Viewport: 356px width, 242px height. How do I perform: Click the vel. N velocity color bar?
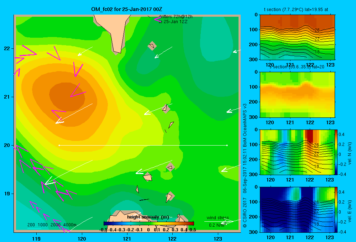coord(336,152)
